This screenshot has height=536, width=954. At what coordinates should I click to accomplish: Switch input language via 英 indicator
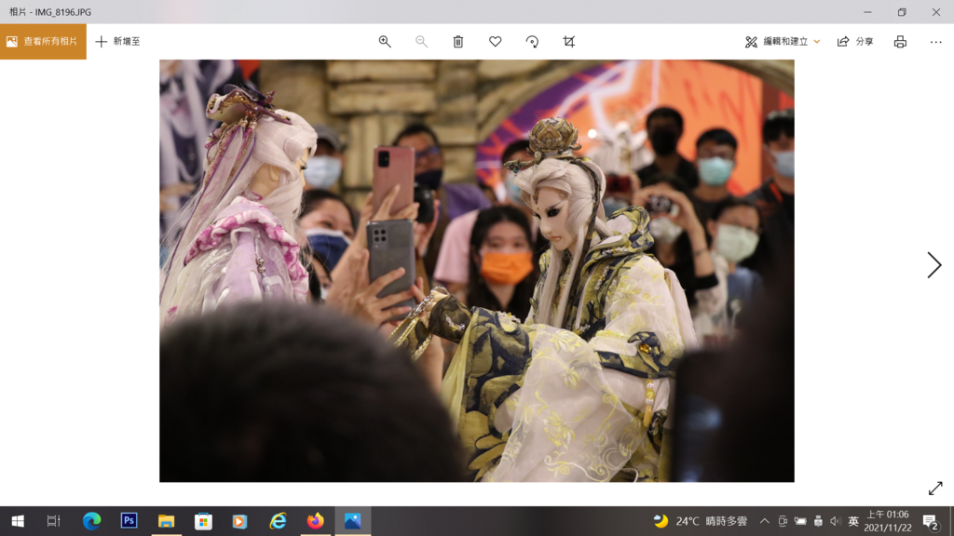click(853, 521)
